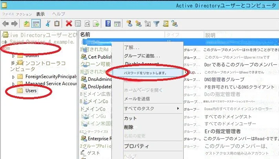Expand the Saved Queries tree node
279x159 pixels.
click(6, 42)
